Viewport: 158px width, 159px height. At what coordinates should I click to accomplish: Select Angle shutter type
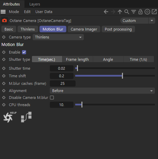(x=108, y=59)
